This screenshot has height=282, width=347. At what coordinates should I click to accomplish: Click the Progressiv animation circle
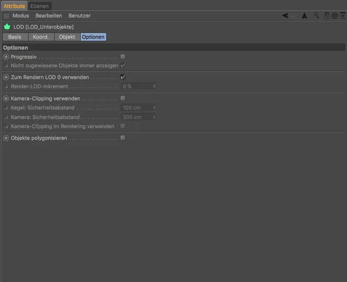[6, 57]
